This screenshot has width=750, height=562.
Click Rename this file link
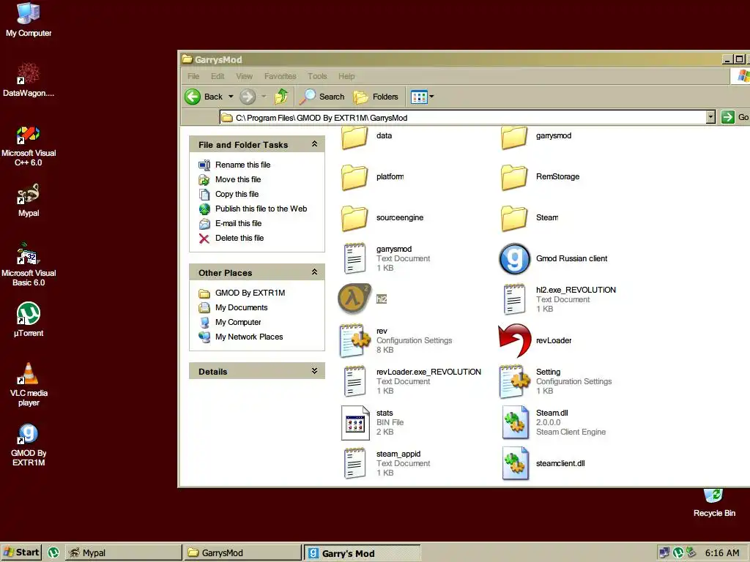tap(242, 165)
